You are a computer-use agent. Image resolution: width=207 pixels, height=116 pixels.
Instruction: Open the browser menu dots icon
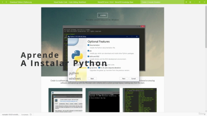point(2,2)
